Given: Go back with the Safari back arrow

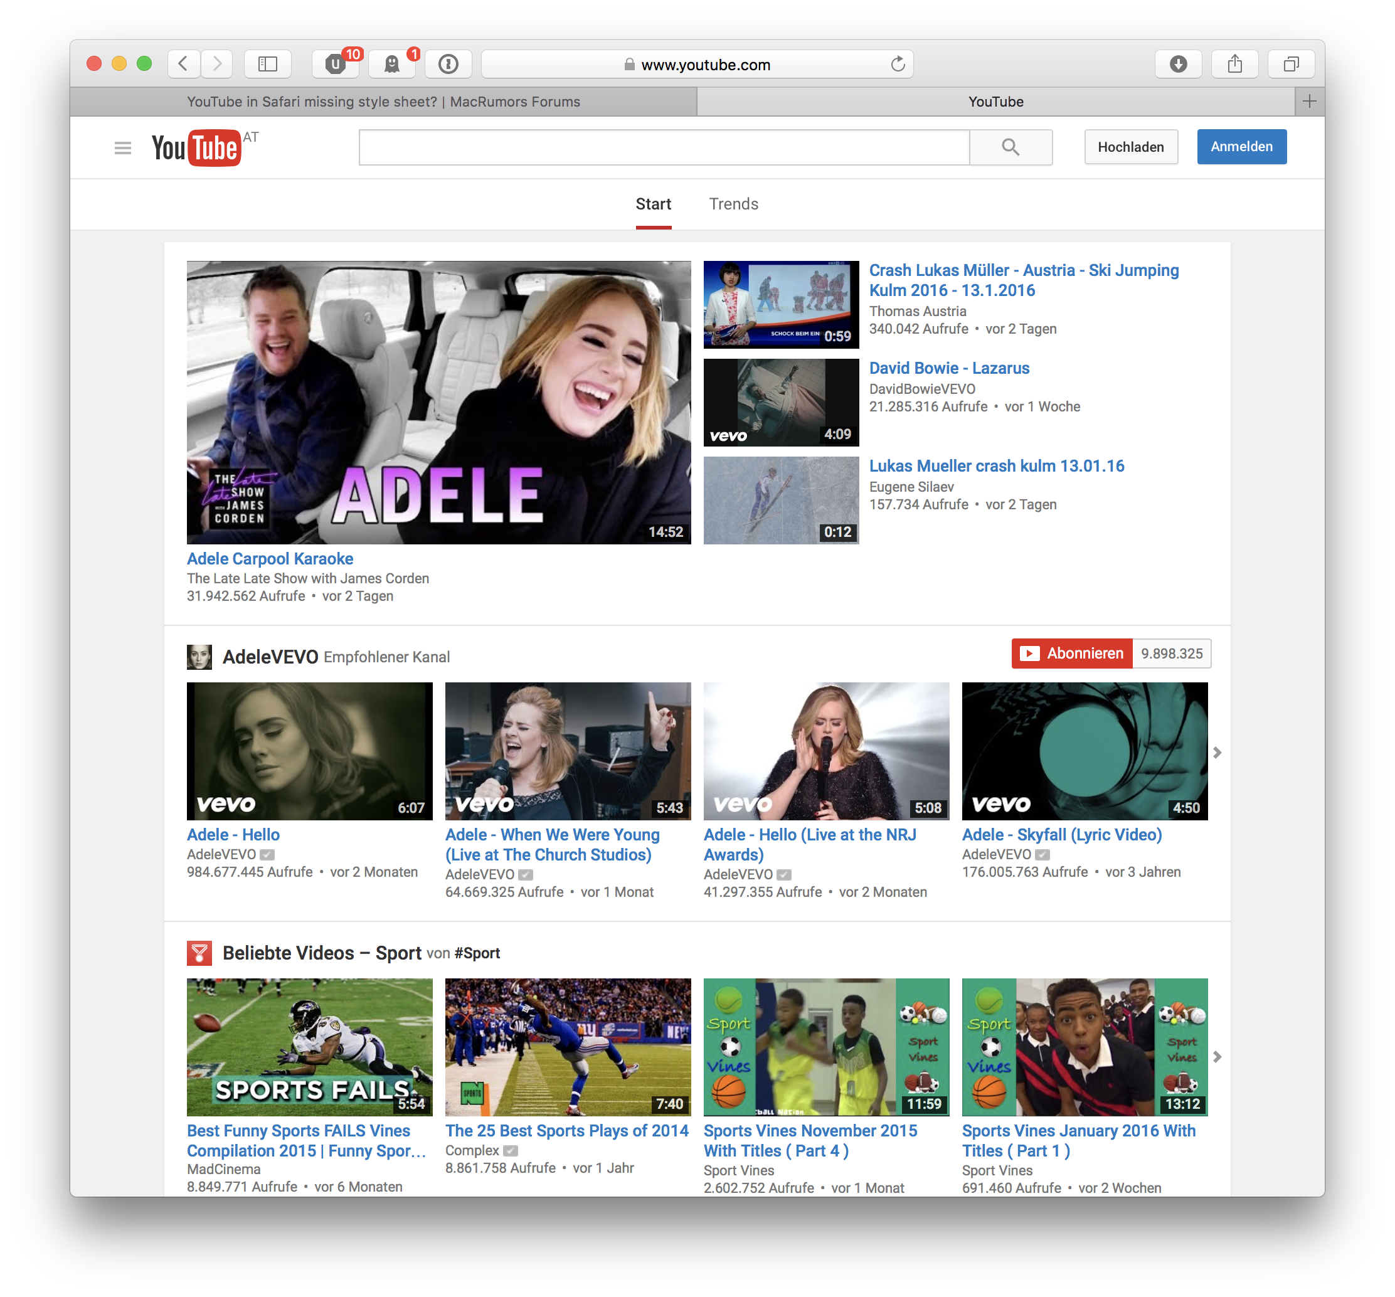Looking at the screenshot, I should 183,65.
